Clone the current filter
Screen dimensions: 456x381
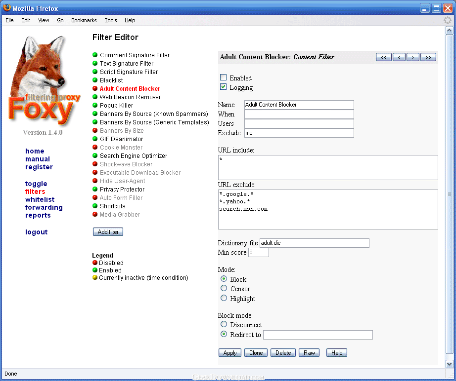[x=256, y=353]
